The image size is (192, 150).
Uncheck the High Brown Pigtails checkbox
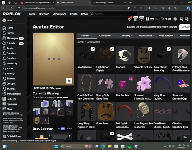[x=112, y=49]
